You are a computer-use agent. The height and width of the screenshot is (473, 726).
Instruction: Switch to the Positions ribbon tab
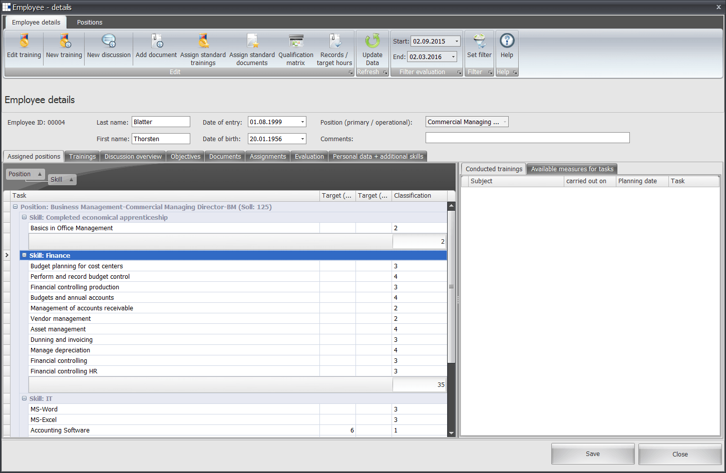90,23
